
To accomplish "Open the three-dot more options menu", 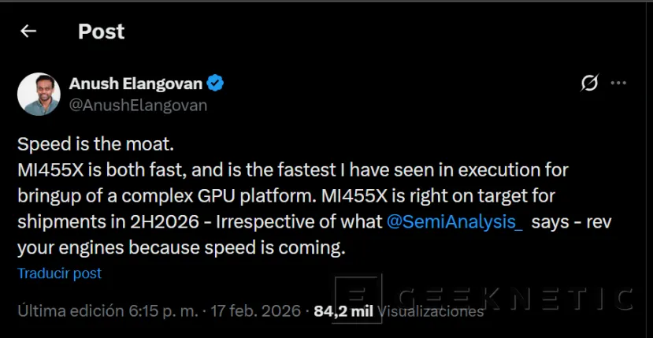I will [619, 84].
